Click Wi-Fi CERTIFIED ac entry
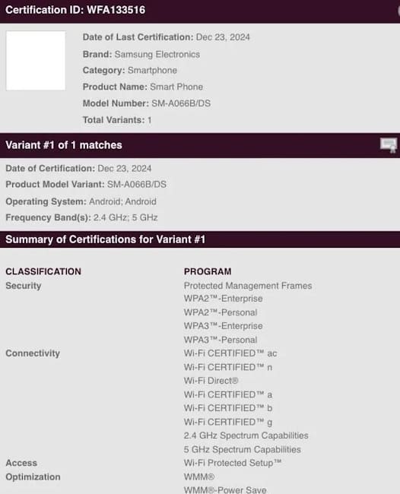The height and width of the screenshot is (494, 400). click(230, 353)
